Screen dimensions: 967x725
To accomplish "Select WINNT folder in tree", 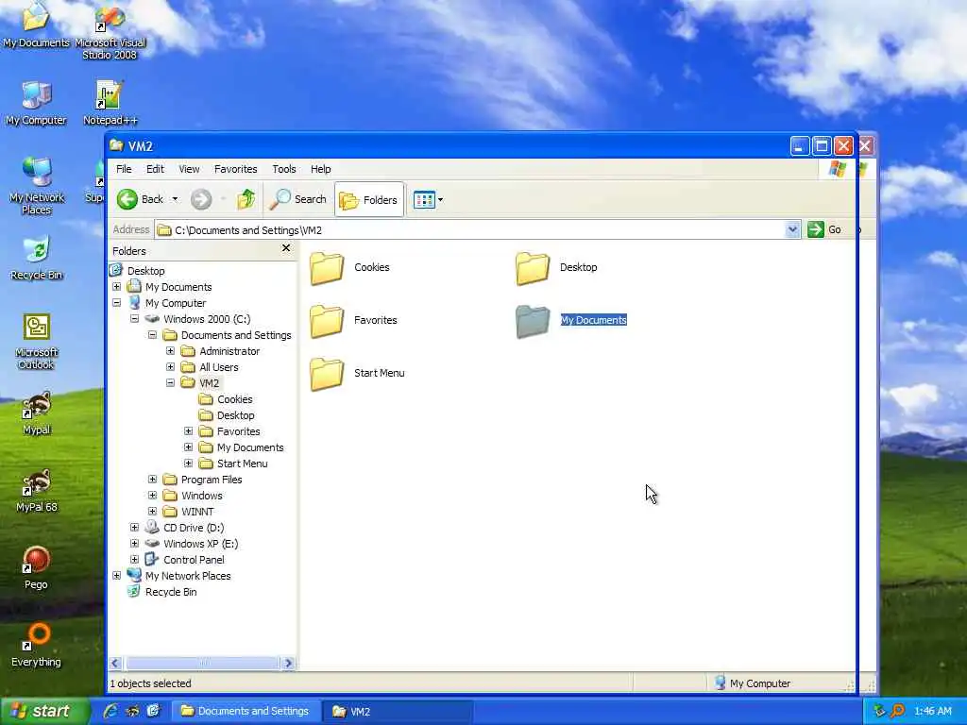I will click(197, 512).
